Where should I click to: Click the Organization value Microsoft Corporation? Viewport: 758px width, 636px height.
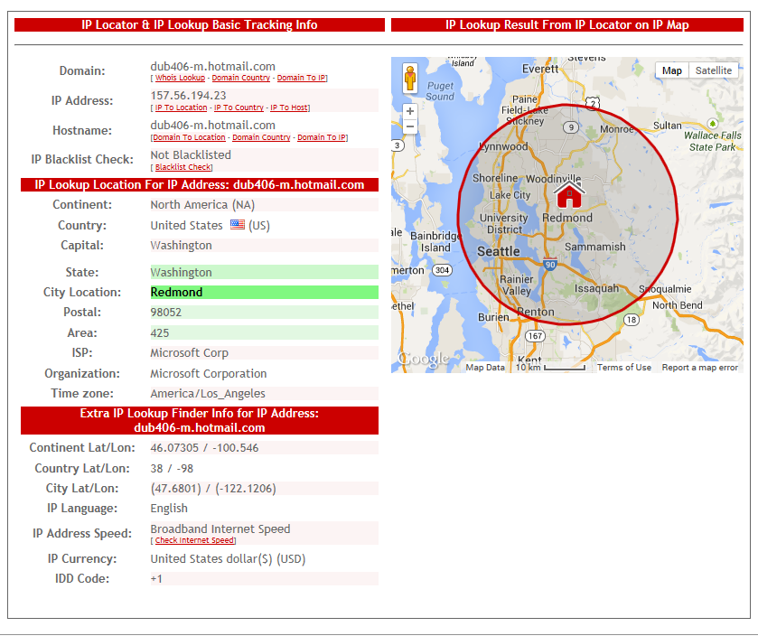point(209,374)
